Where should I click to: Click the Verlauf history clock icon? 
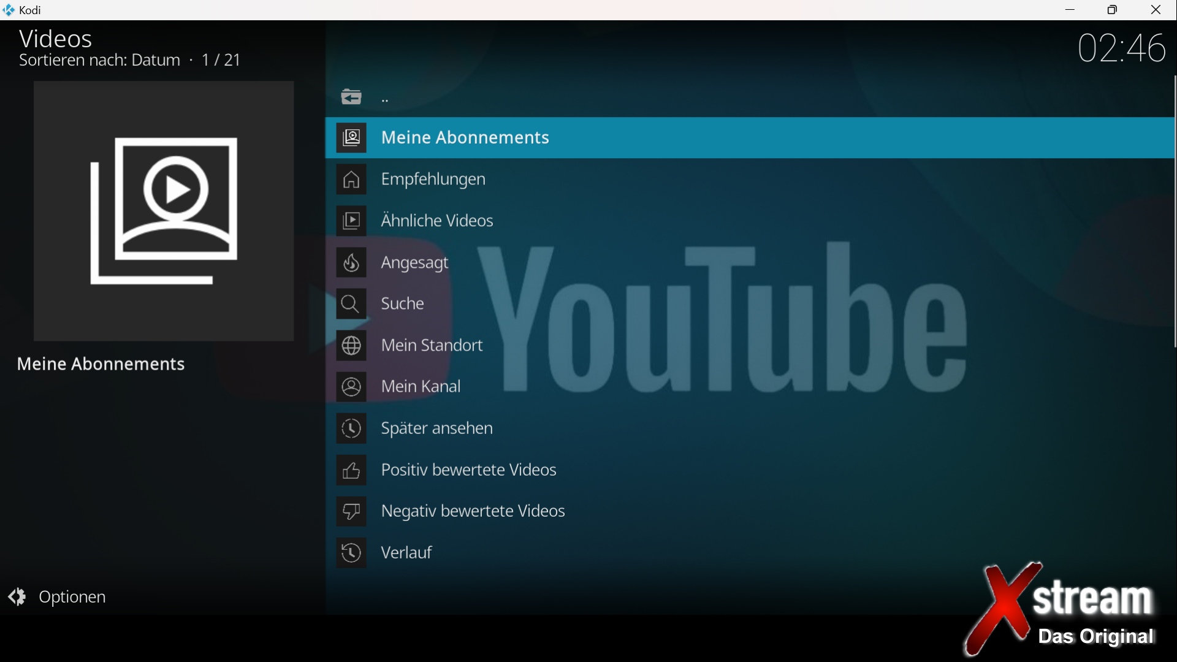pyautogui.click(x=351, y=554)
